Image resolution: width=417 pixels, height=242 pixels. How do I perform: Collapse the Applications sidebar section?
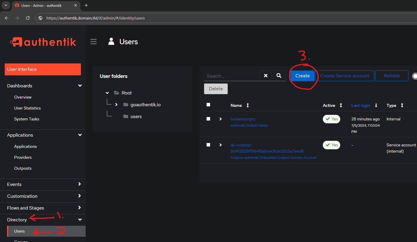coord(80,135)
